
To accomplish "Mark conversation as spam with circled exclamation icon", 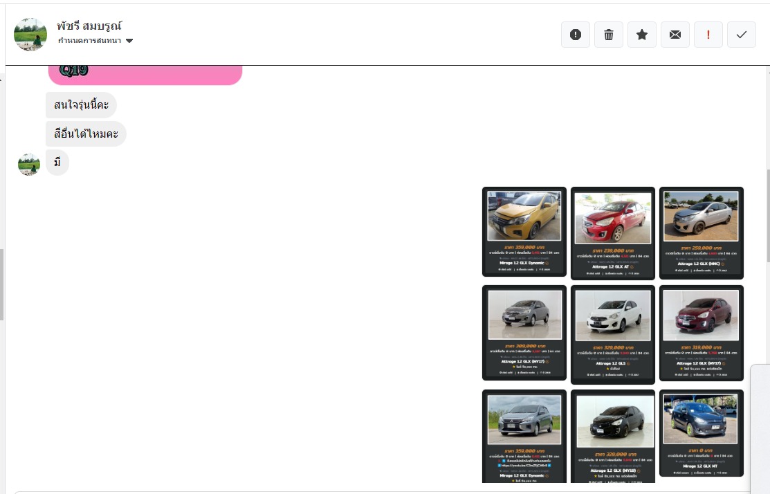I will point(576,35).
